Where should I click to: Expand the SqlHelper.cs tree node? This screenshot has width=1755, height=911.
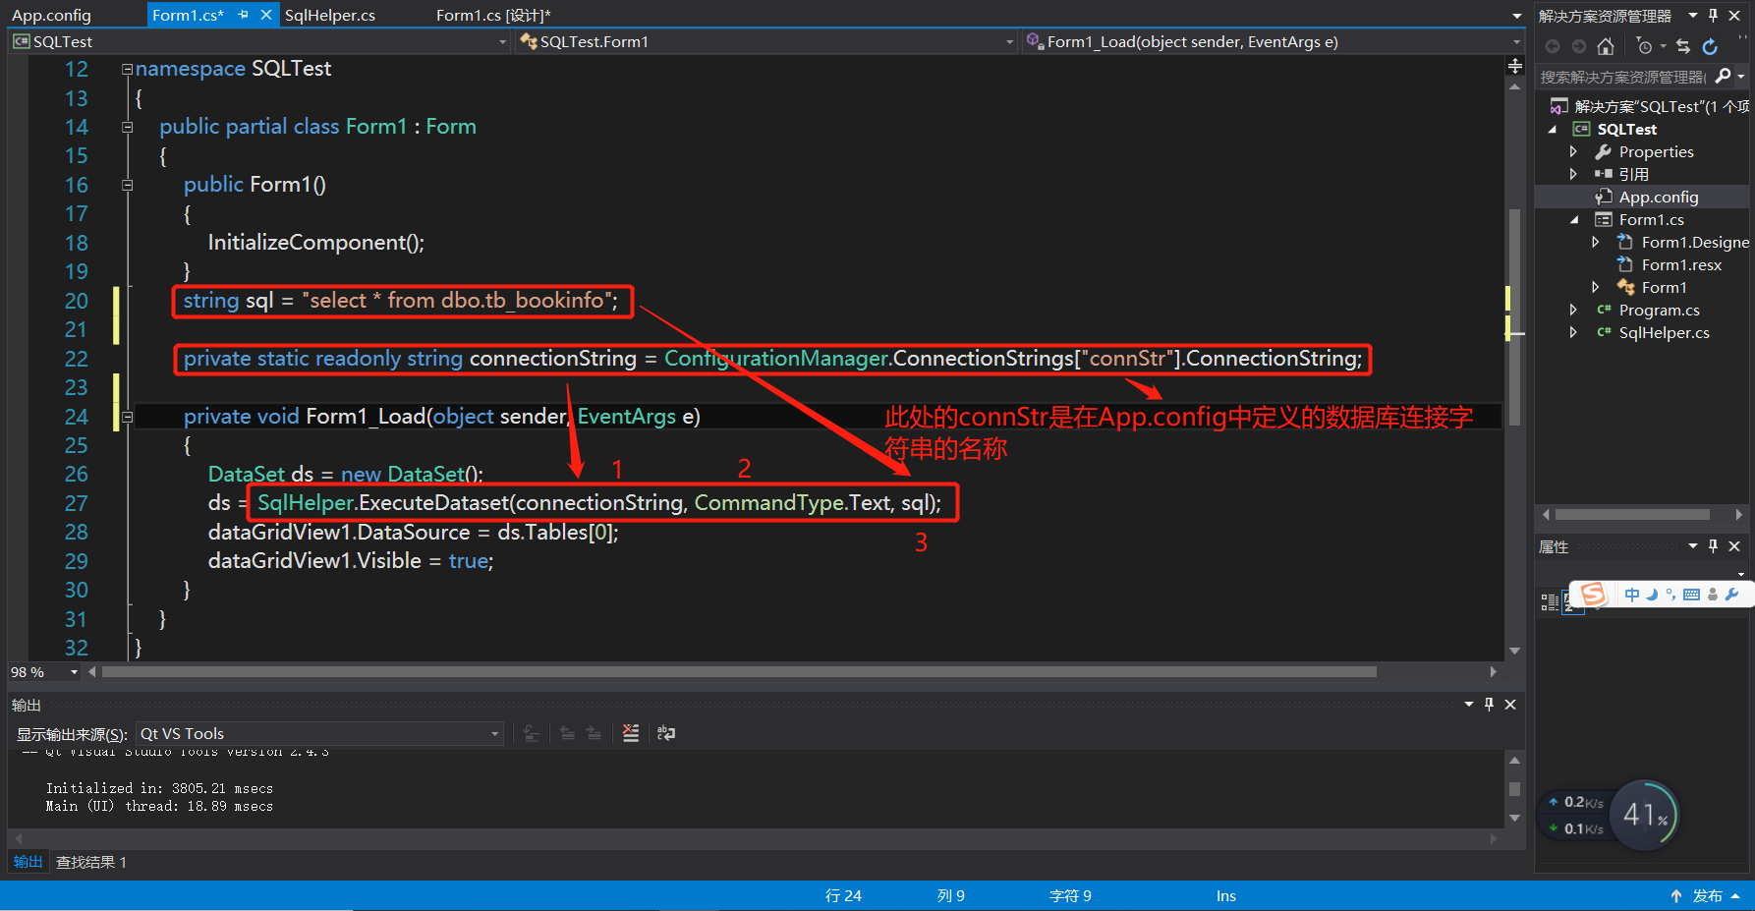tap(1573, 332)
